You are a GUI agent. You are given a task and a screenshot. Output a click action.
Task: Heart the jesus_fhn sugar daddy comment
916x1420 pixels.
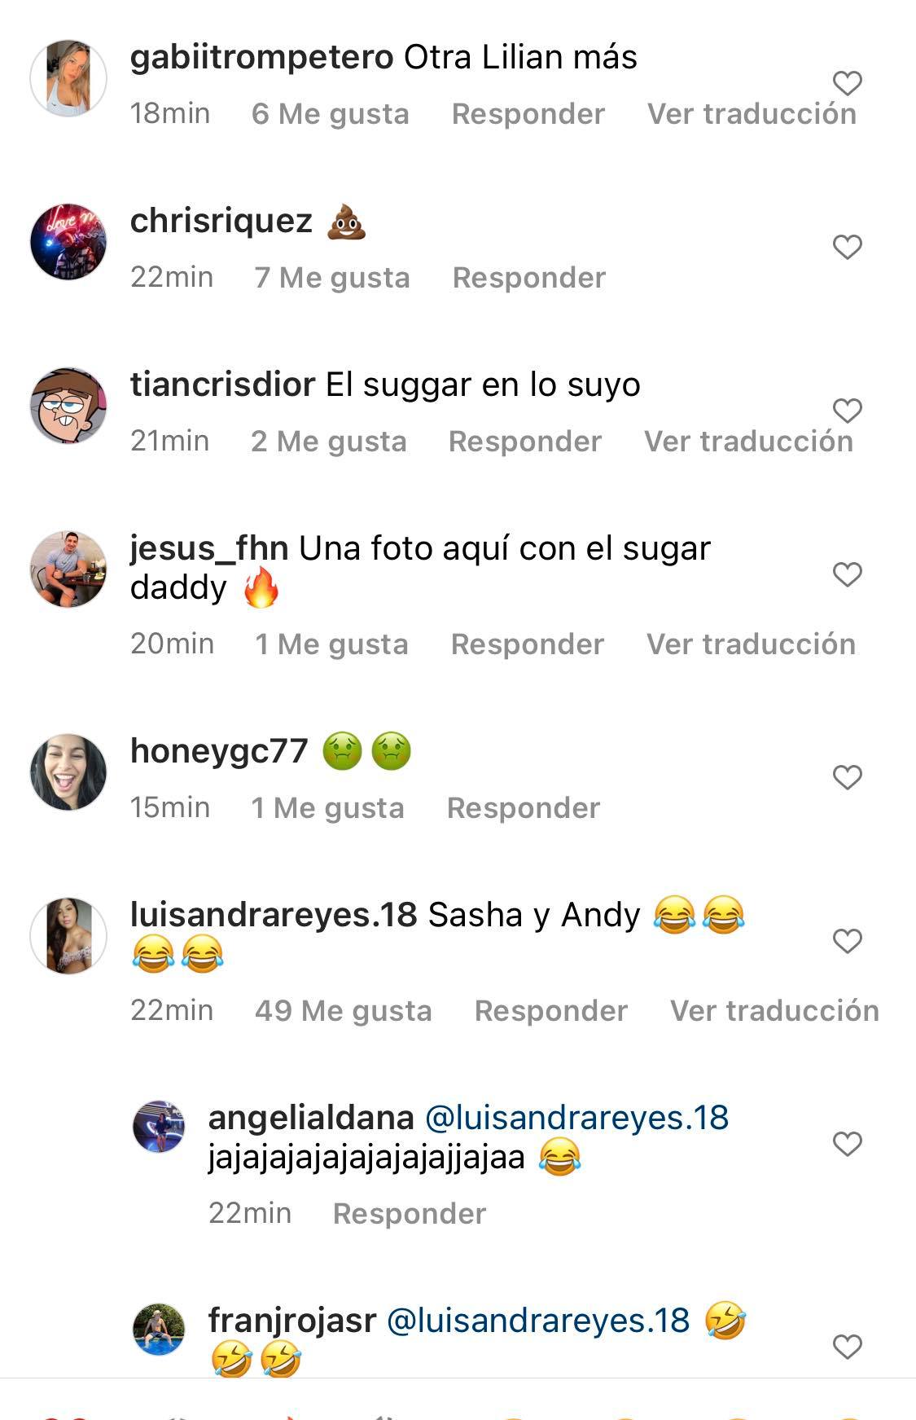click(848, 574)
